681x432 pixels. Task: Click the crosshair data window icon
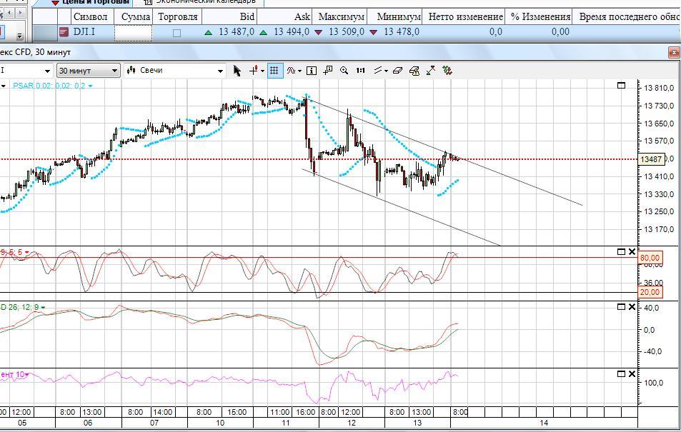click(328, 71)
